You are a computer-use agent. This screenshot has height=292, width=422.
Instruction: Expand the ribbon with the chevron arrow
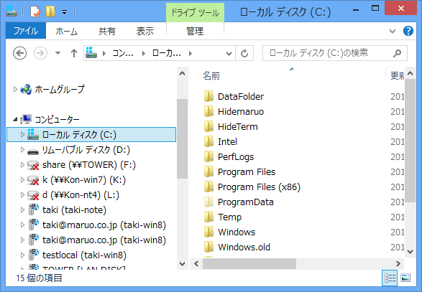[393, 31]
